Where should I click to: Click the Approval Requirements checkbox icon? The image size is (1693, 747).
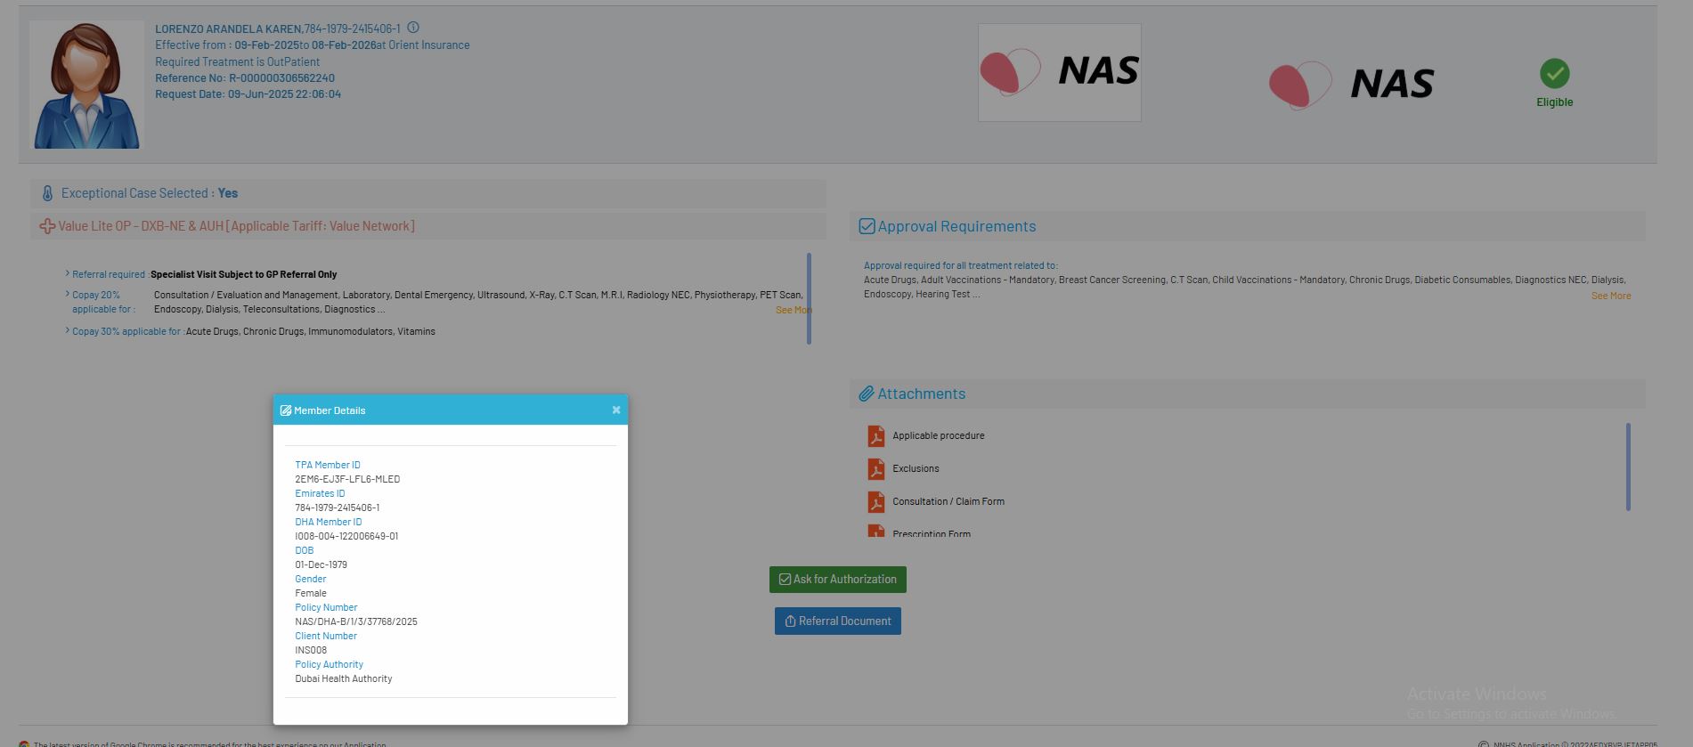[x=867, y=226]
